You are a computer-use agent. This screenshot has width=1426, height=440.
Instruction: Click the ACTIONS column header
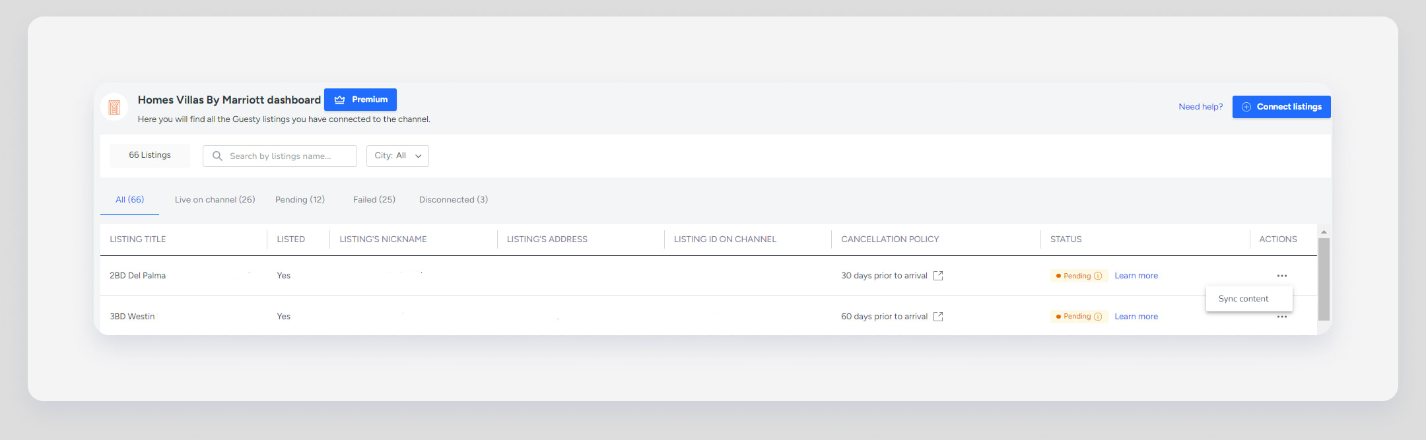click(1278, 239)
